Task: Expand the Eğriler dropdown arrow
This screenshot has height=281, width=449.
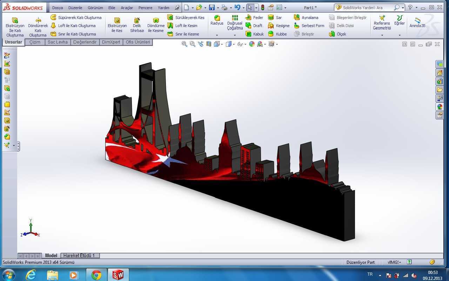Action: pos(400,35)
